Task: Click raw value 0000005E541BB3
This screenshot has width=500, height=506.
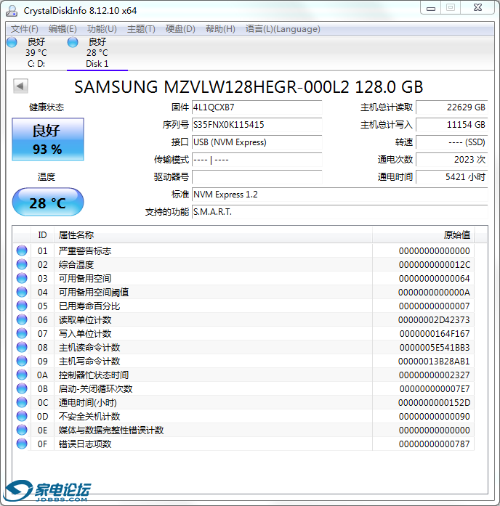Action: tap(435, 348)
